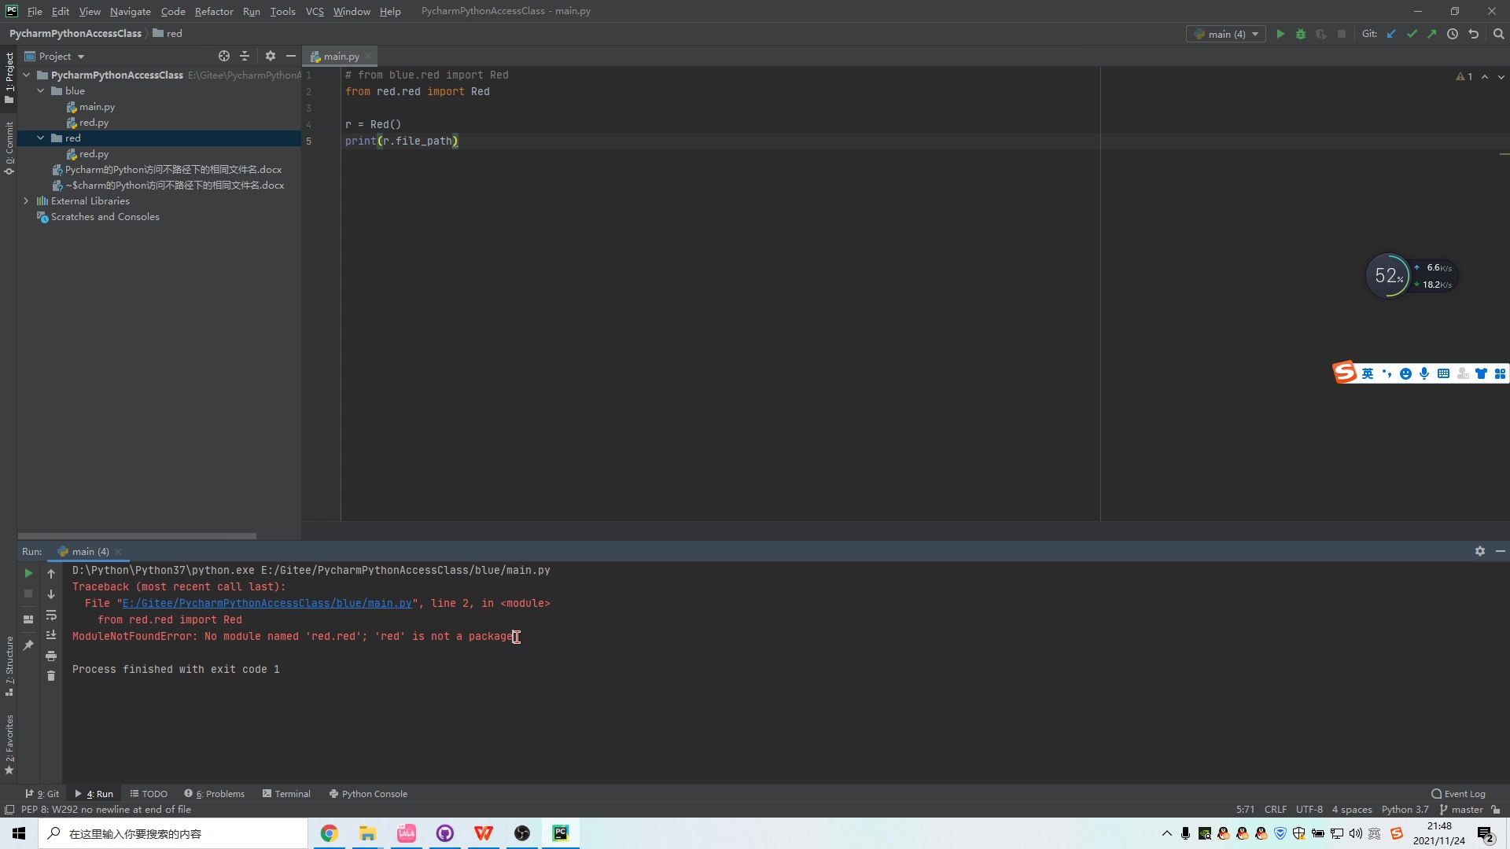Click the green Run button in the top toolbar
The height and width of the screenshot is (849, 1510).
[x=1280, y=34]
